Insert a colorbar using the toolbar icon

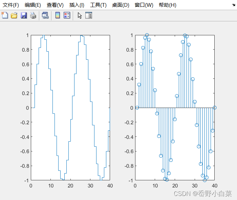point(58,15)
